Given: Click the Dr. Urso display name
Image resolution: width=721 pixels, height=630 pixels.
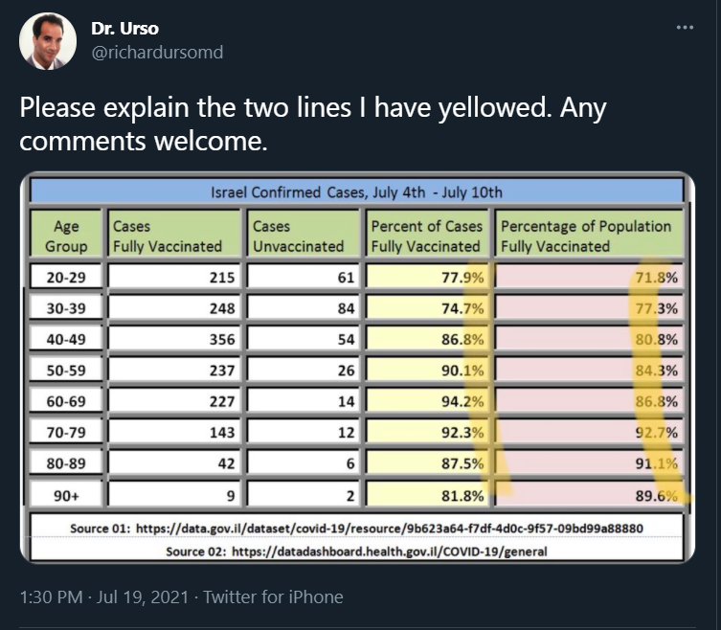Looking at the screenshot, I should 125,29.
